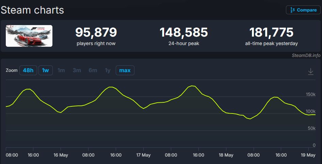Click the 24-hour peak label
The height and width of the screenshot is (164, 322).
coord(184,44)
